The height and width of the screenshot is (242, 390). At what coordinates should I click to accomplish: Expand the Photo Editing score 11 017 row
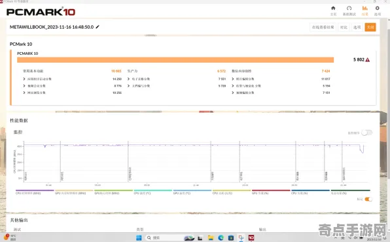pyautogui.click(x=281, y=79)
